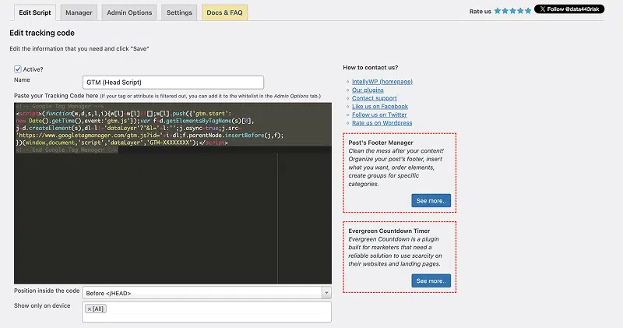Click the Rate us label

480,12
